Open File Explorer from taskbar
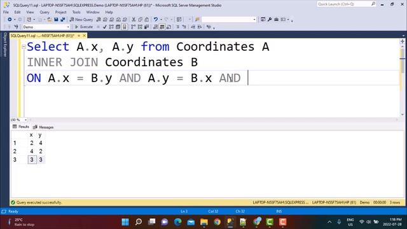The width and height of the screenshot is (407, 229). pyautogui.click(x=204, y=222)
